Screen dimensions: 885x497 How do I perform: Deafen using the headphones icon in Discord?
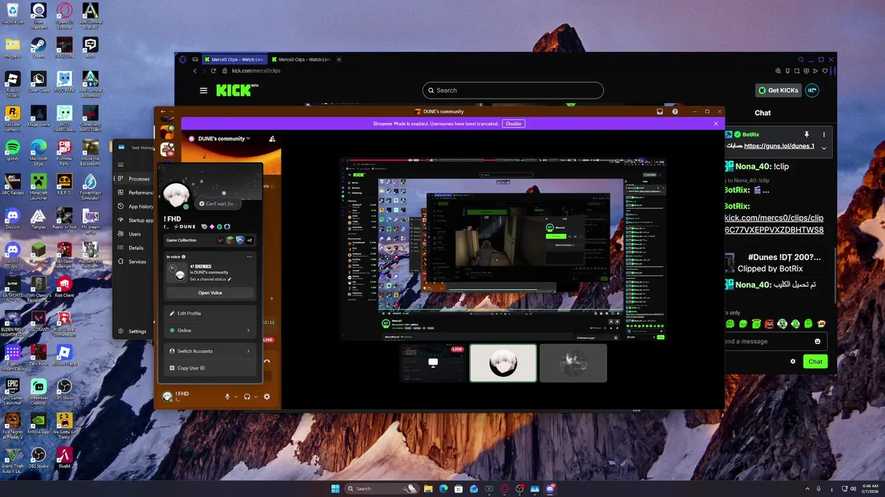coord(247,397)
